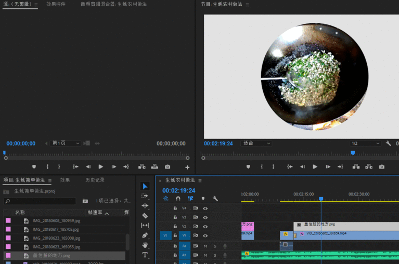Select the Hand tool in the tools panel

click(145, 245)
